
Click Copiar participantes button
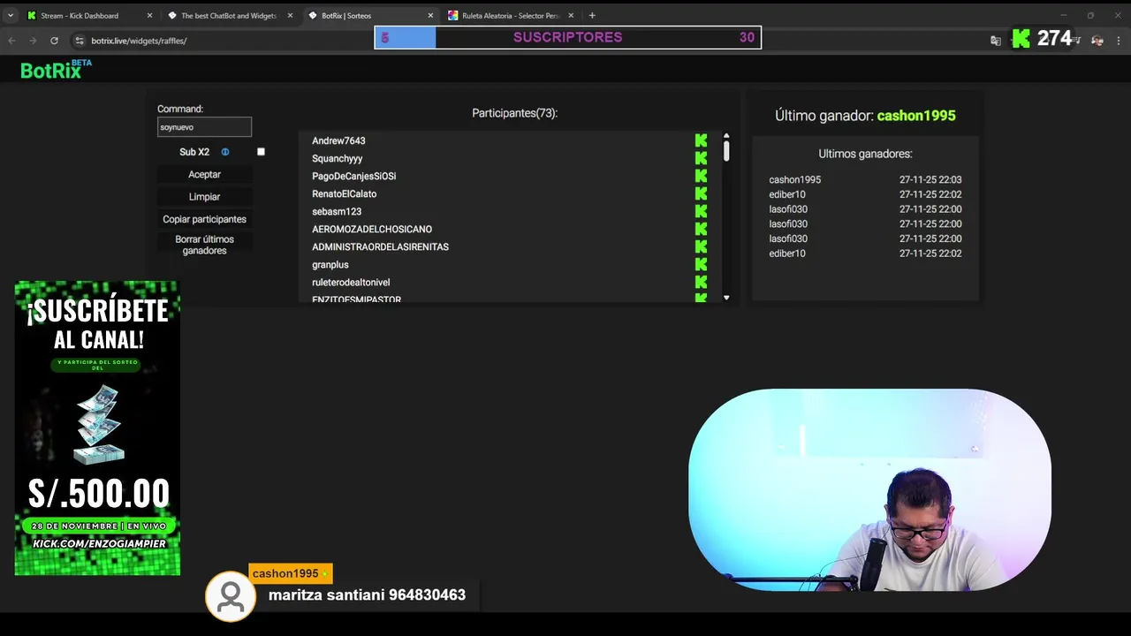tap(204, 219)
